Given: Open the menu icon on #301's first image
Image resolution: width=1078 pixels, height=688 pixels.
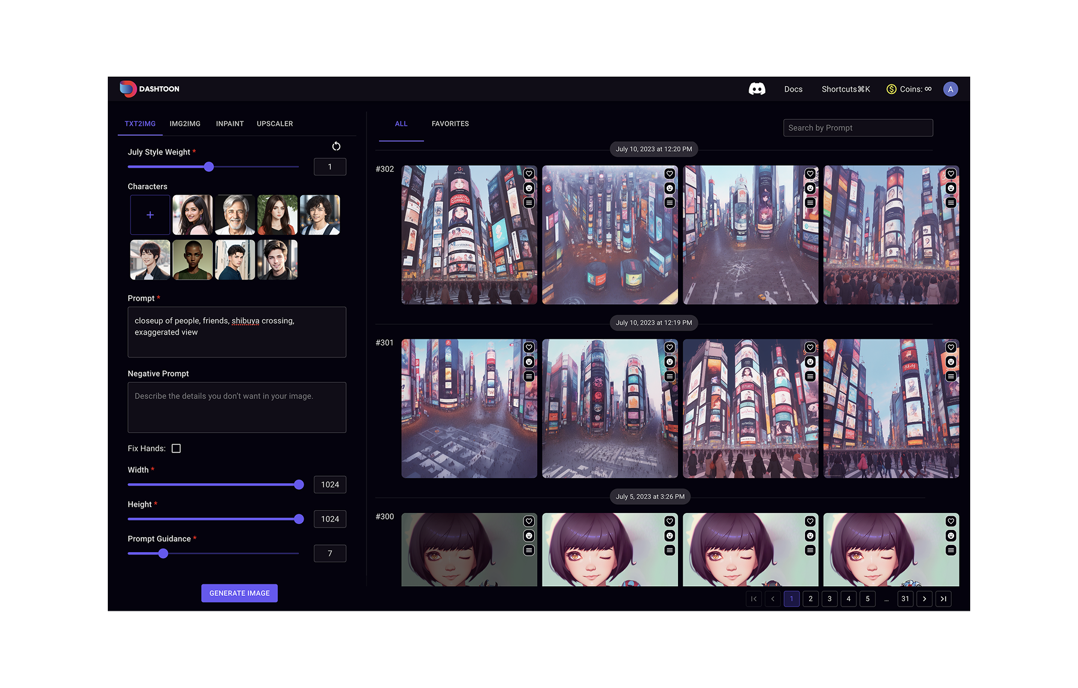Looking at the screenshot, I should (x=529, y=376).
